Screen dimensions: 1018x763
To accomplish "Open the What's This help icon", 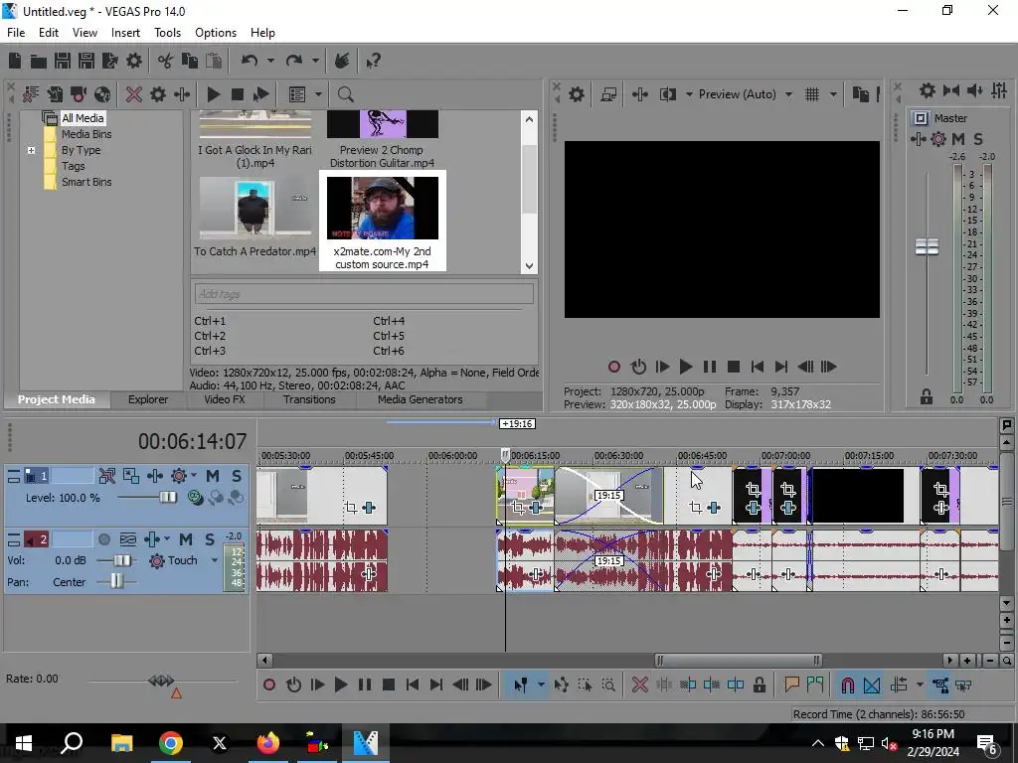I will [x=373, y=61].
